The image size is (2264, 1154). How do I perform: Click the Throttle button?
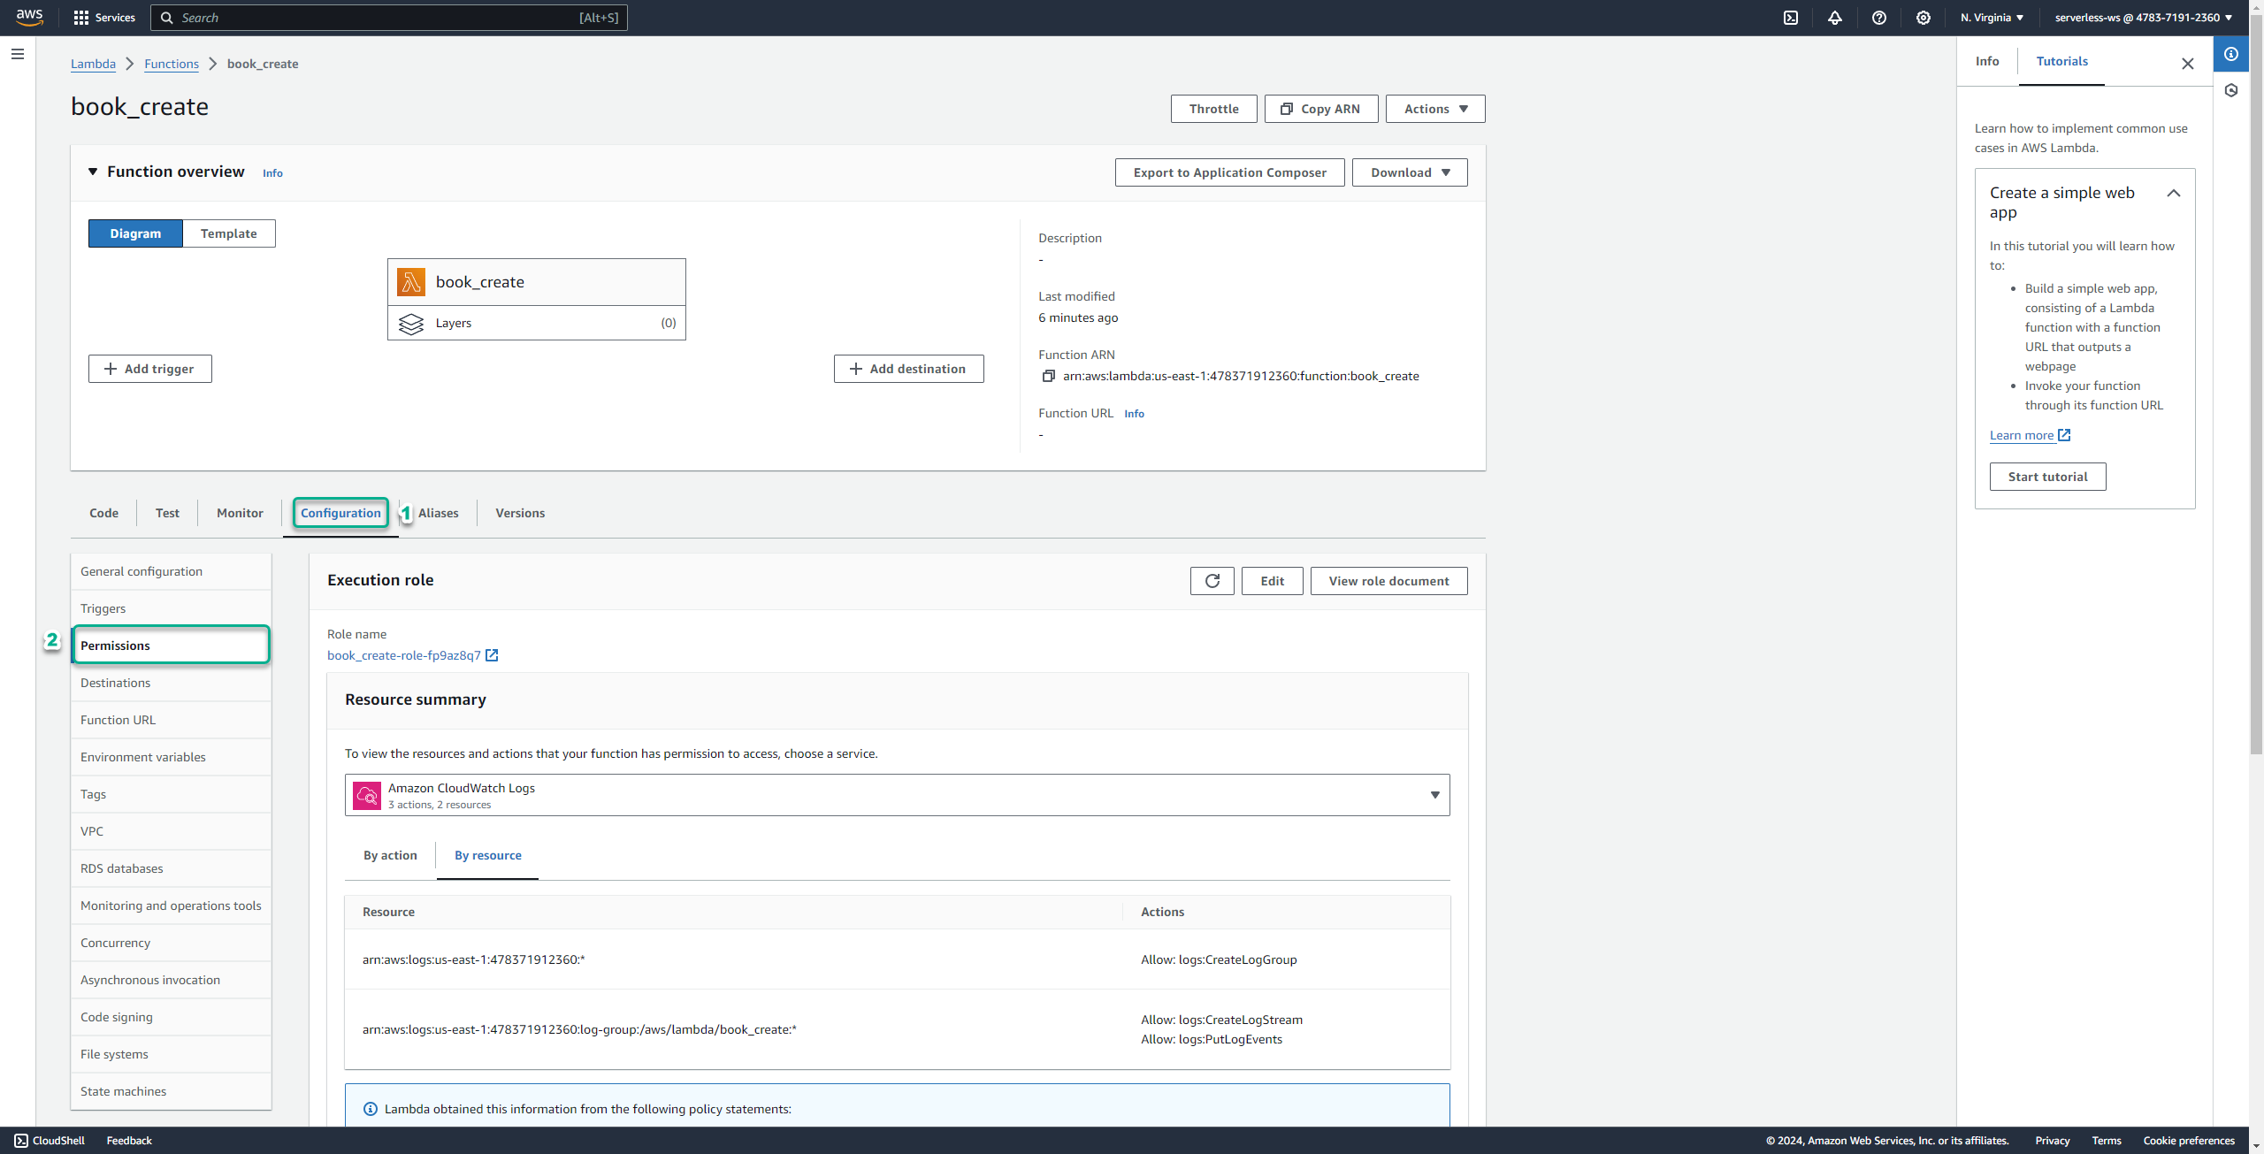pyautogui.click(x=1213, y=109)
